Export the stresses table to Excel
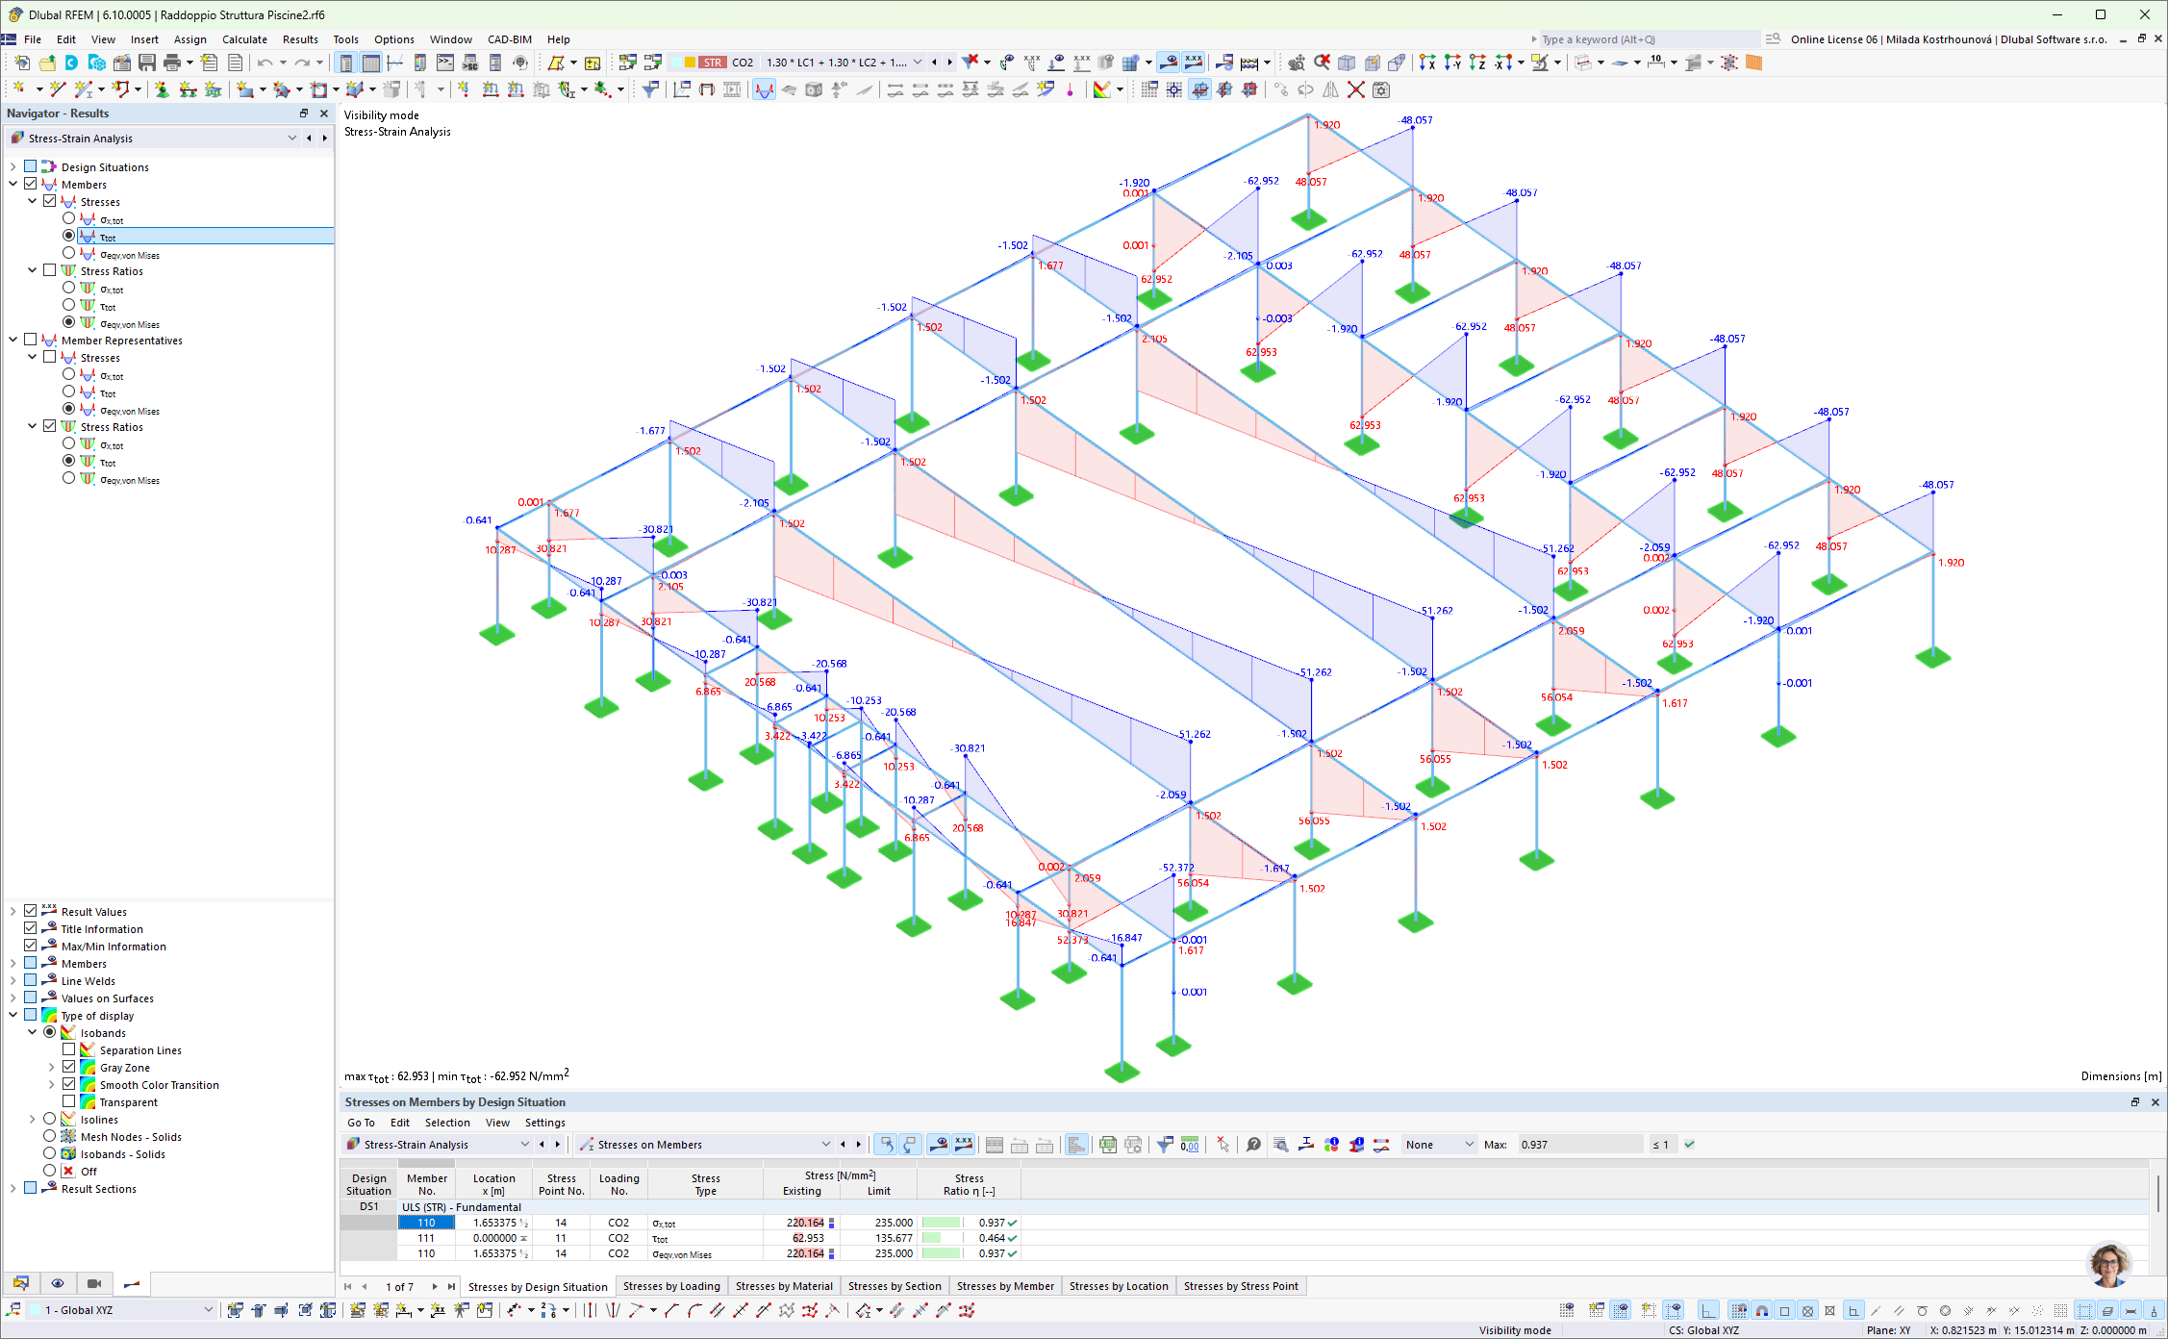Image resolution: width=2168 pixels, height=1339 pixels. [1109, 1145]
